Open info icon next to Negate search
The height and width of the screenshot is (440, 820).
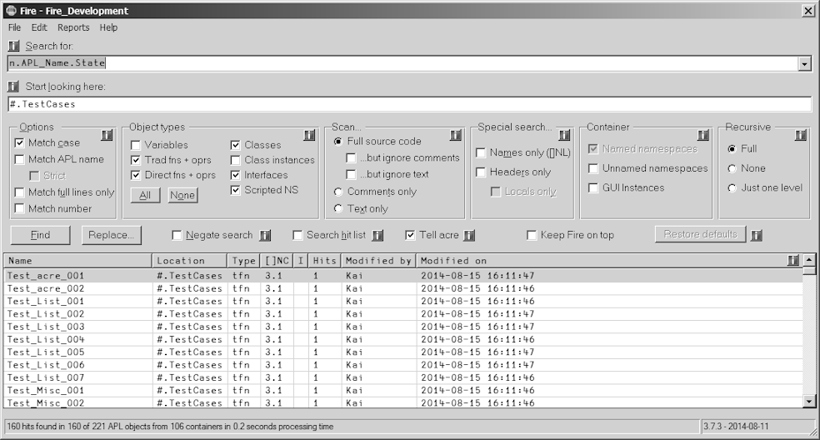265,236
